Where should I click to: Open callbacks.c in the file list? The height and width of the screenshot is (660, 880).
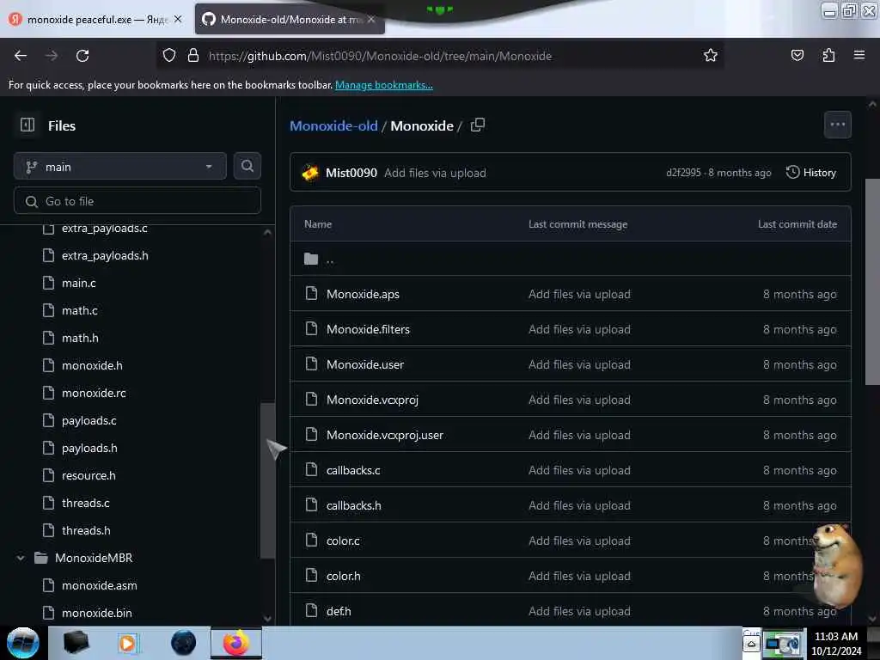(x=353, y=470)
